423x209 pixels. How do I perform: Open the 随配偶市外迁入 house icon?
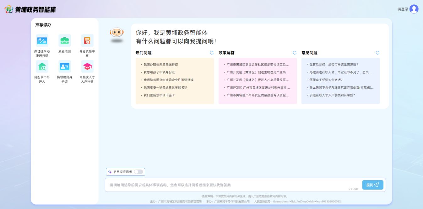[x=42, y=66]
